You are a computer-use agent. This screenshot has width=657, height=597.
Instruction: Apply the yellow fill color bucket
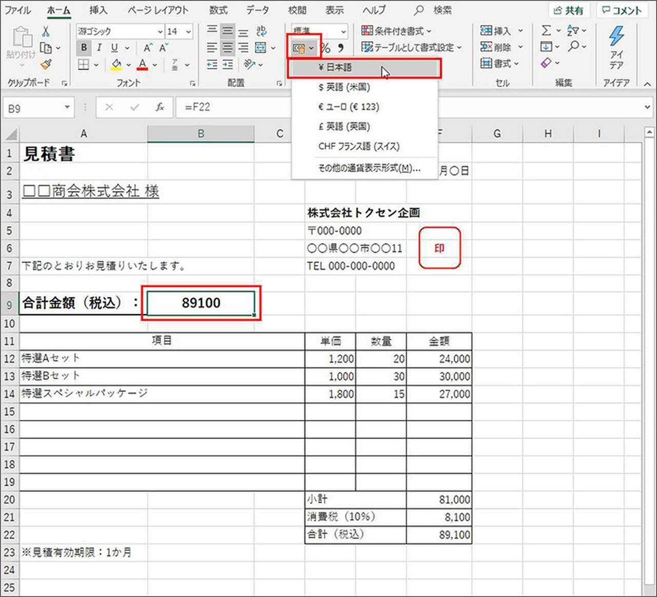point(117,65)
